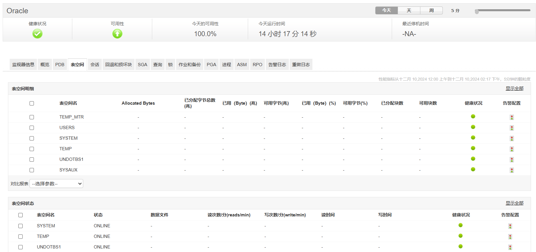This screenshot has height=252, width=536.
Task: Click the 读次数/分(reads/min) column header
Action: (x=229, y=215)
